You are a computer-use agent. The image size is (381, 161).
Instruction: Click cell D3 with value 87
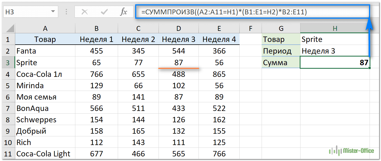click(179, 63)
